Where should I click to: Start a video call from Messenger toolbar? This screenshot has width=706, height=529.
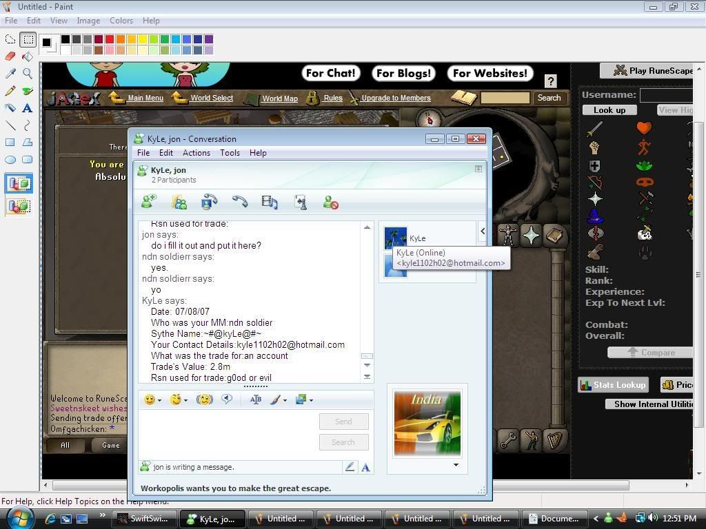(210, 202)
